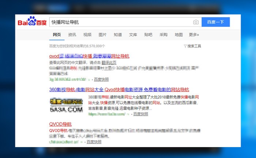Click the 百度一下 search button
256x158 pixels.
(x=216, y=22)
